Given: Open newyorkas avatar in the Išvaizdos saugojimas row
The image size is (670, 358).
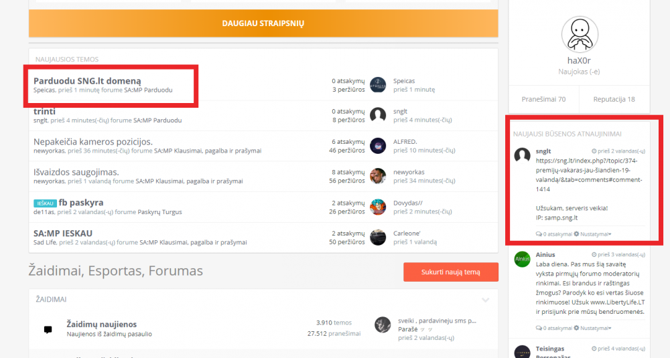Looking at the screenshot, I should pos(378,176).
